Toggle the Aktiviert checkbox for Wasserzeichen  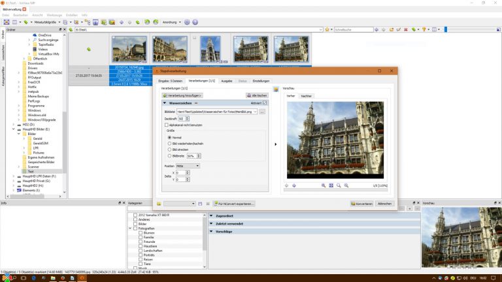click(x=265, y=103)
